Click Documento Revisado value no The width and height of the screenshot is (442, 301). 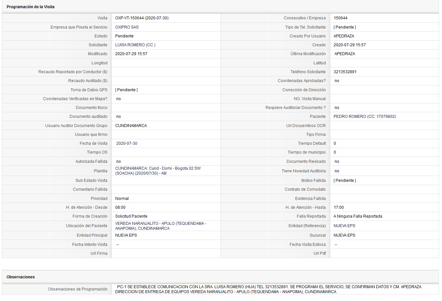point(337,161)
